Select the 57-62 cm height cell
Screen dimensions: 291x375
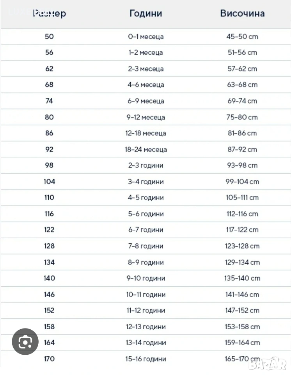coord(242,69)
